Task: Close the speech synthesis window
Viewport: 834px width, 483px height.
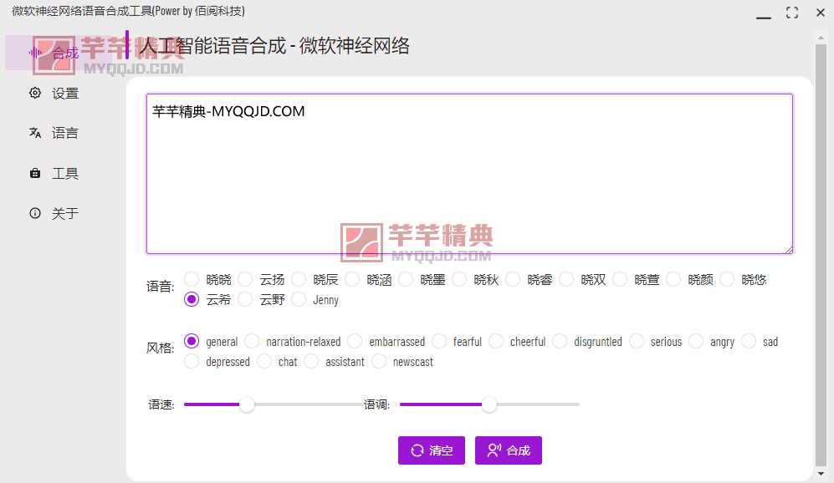Action: click(820, 13)
